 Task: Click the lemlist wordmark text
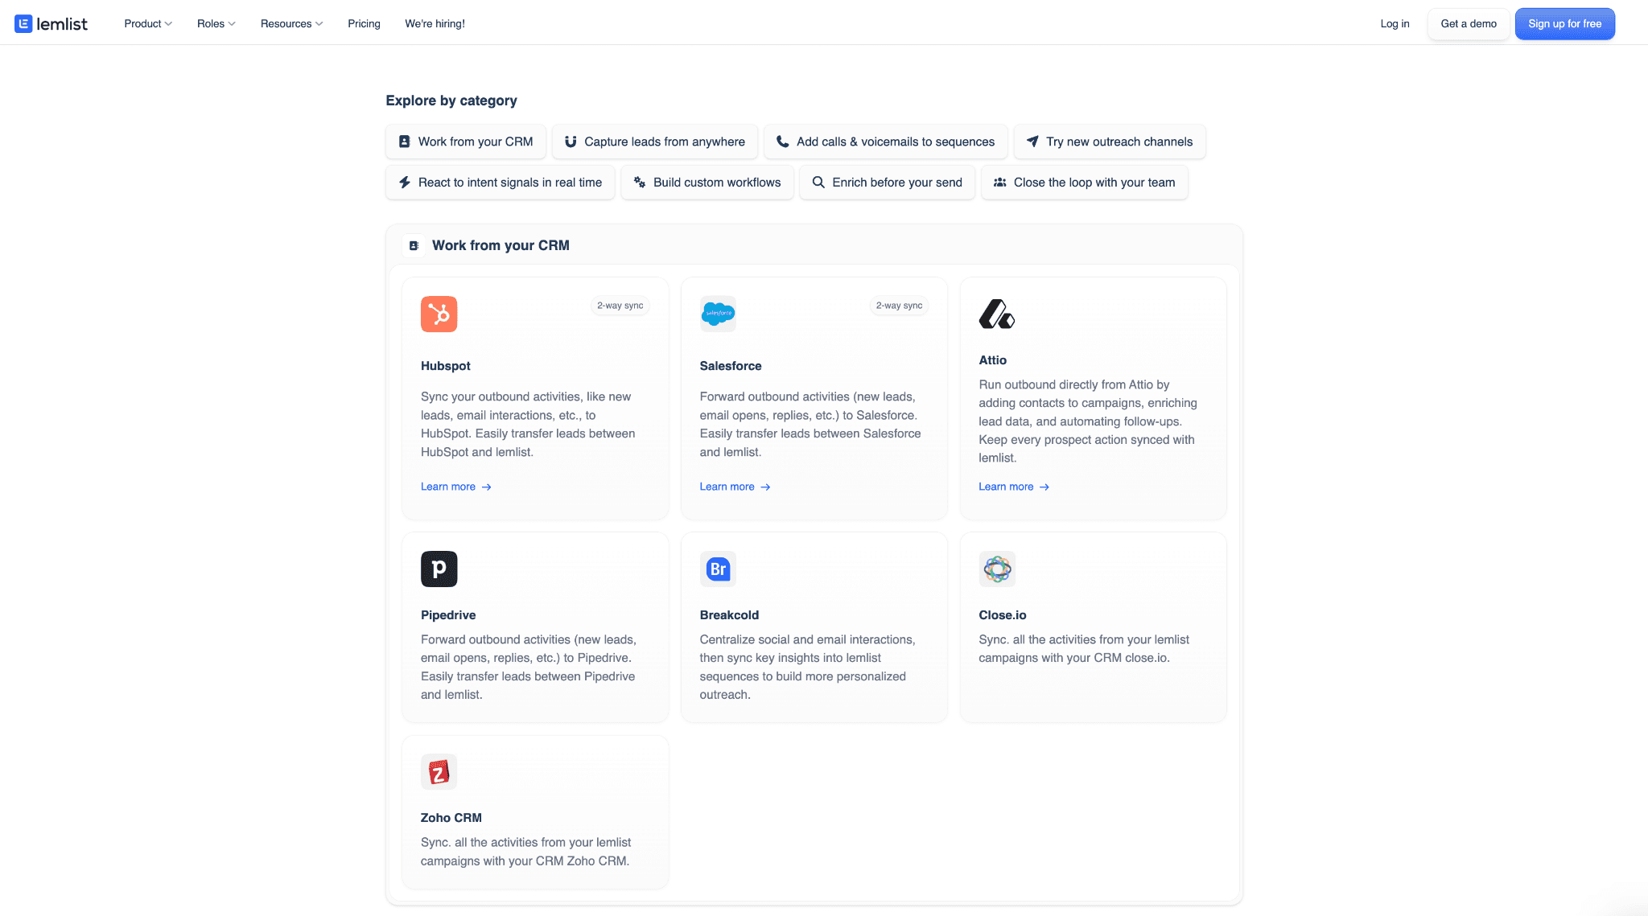[x=62, y=24]
